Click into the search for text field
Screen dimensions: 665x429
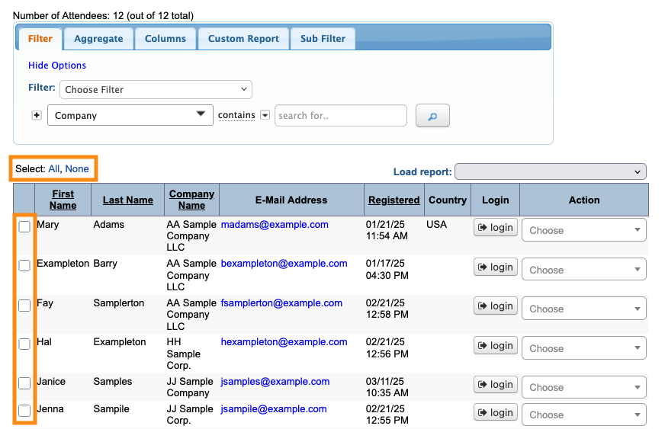point(340,116)
